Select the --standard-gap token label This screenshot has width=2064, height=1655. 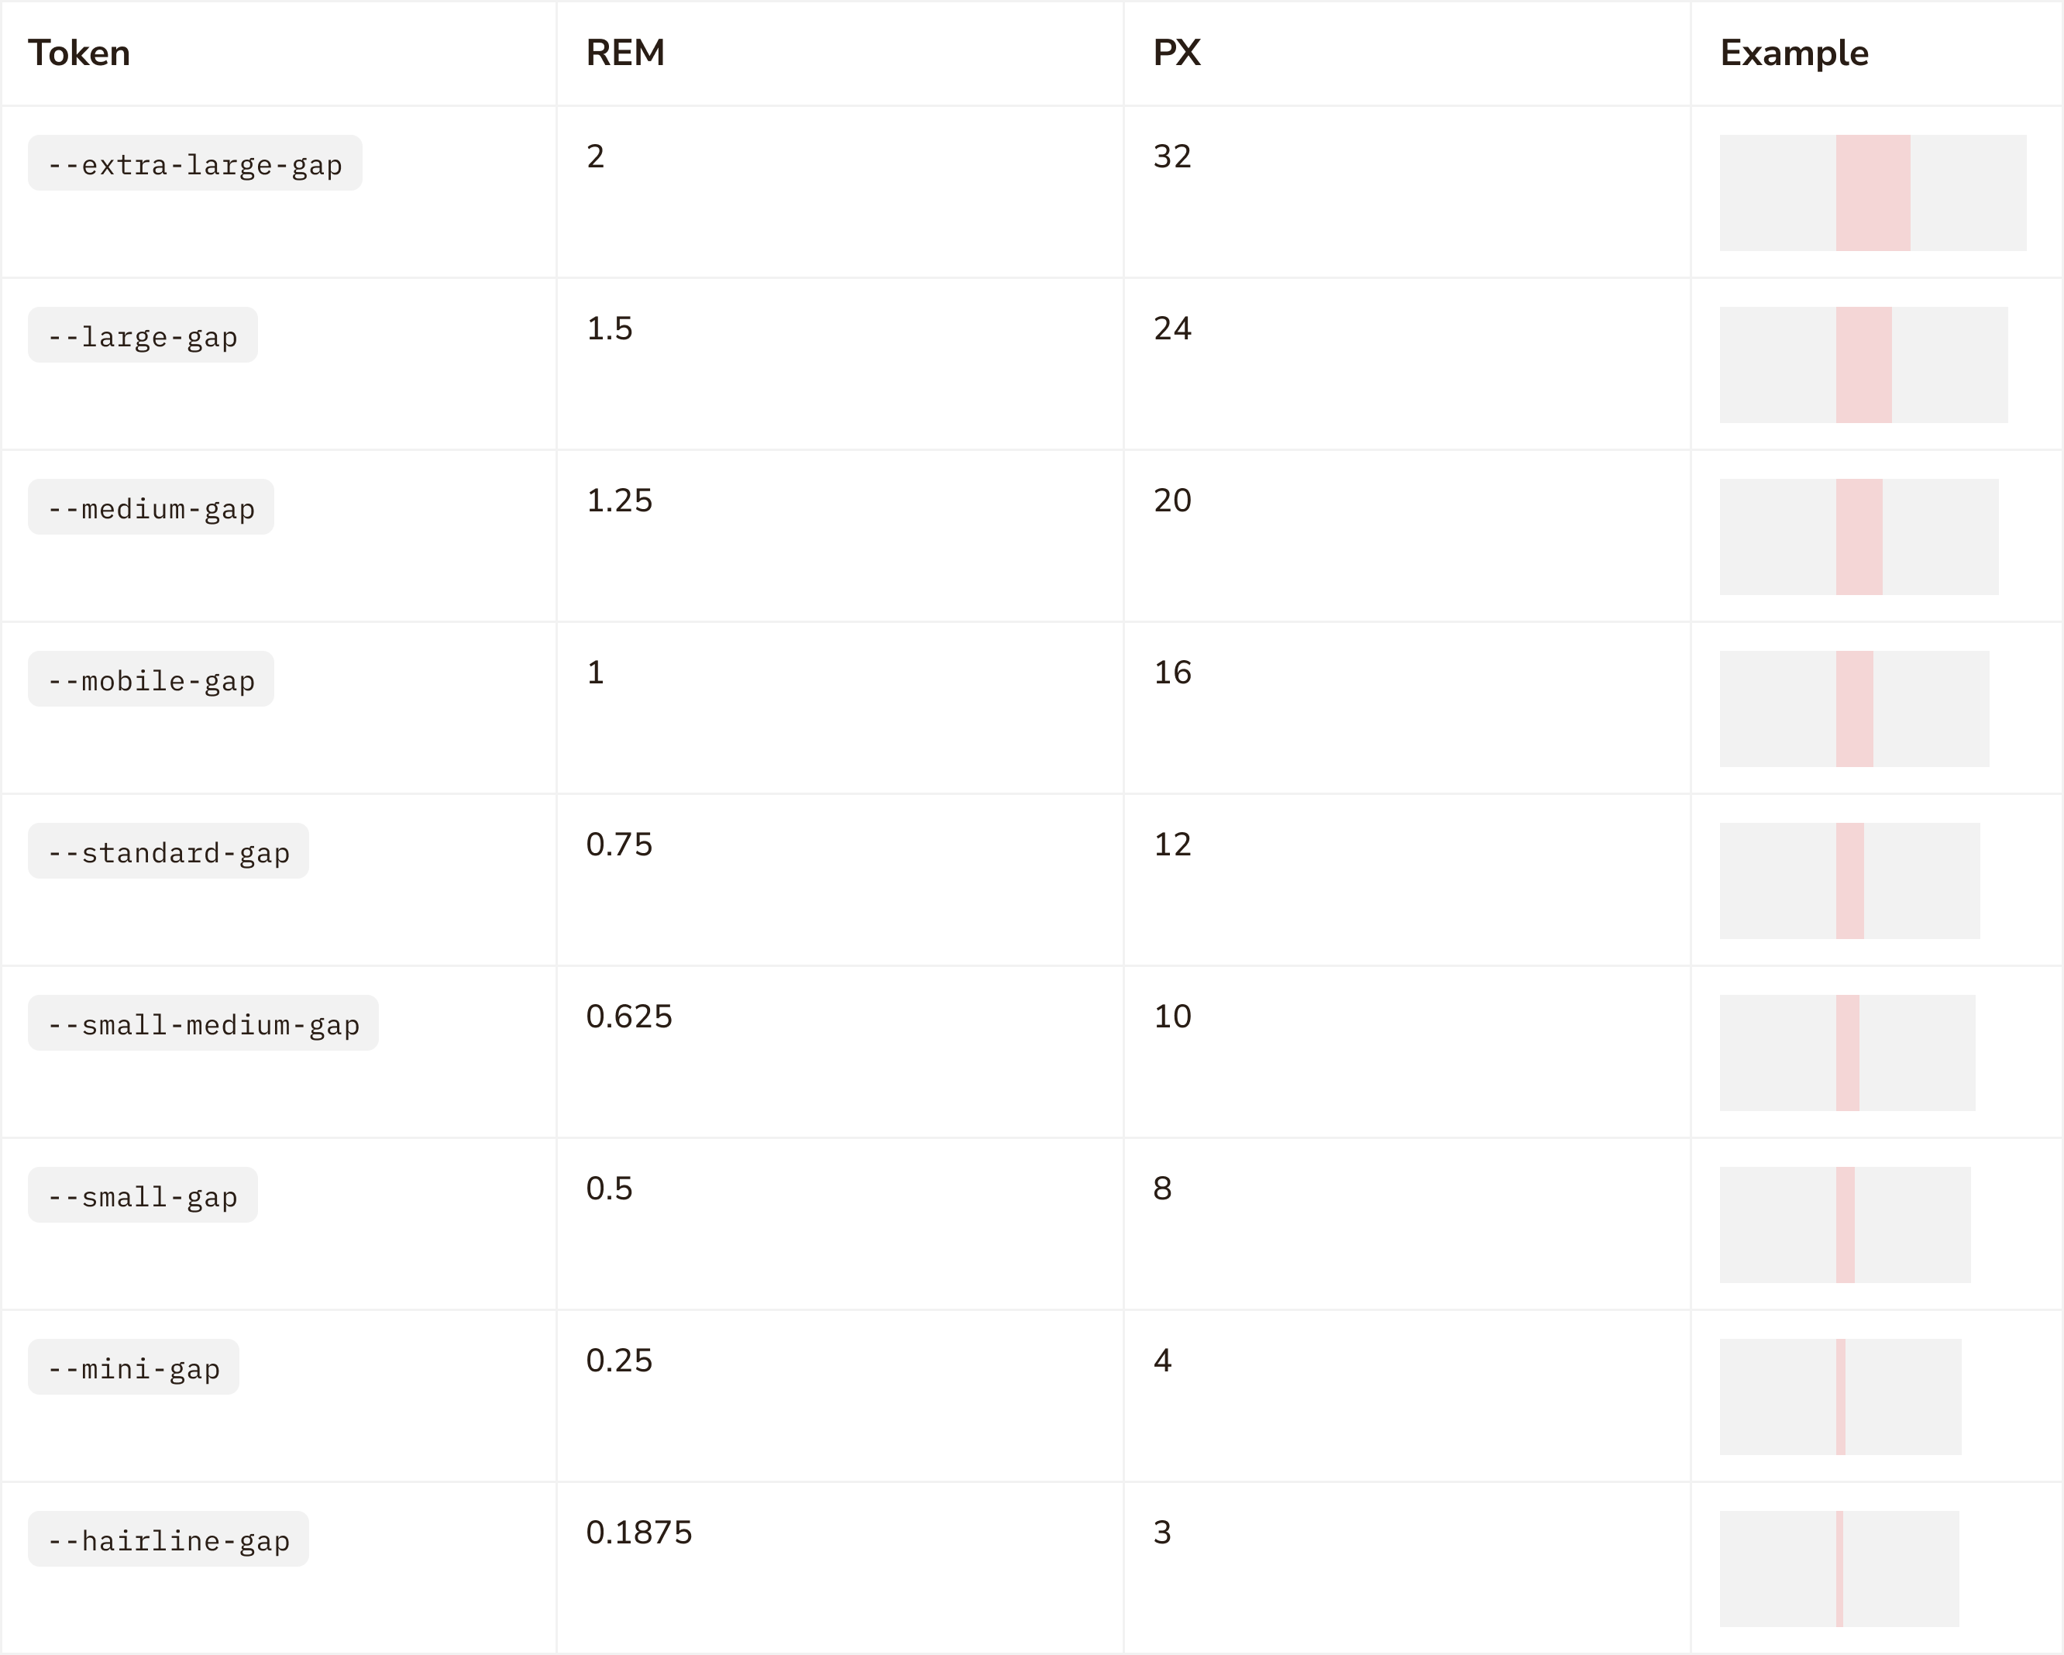click(168, 852)
